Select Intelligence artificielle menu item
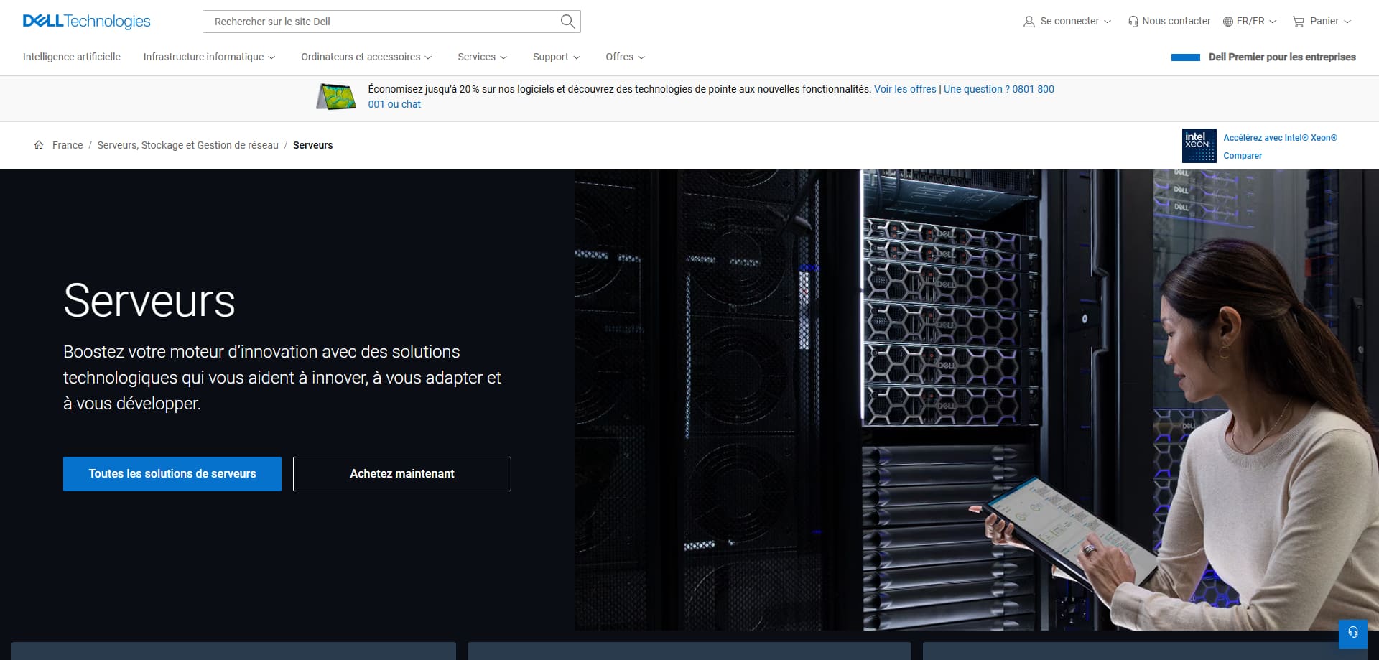1379x660 pixels. tap(72, 57)
